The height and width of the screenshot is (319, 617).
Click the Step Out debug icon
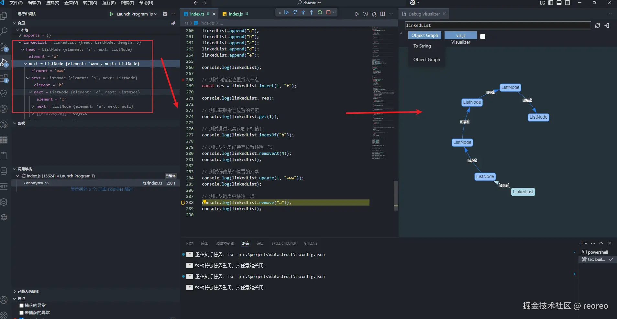pos(312,12)
